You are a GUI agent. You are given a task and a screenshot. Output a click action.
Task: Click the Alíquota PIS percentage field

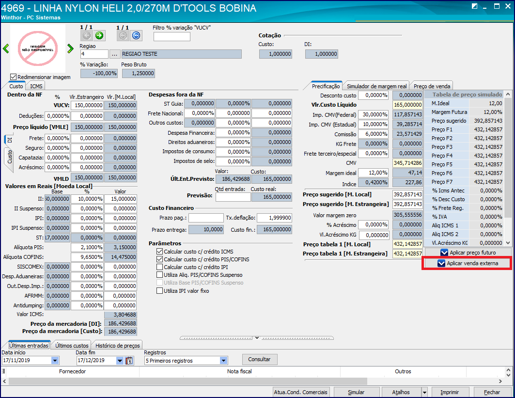[x=87, y=247]
